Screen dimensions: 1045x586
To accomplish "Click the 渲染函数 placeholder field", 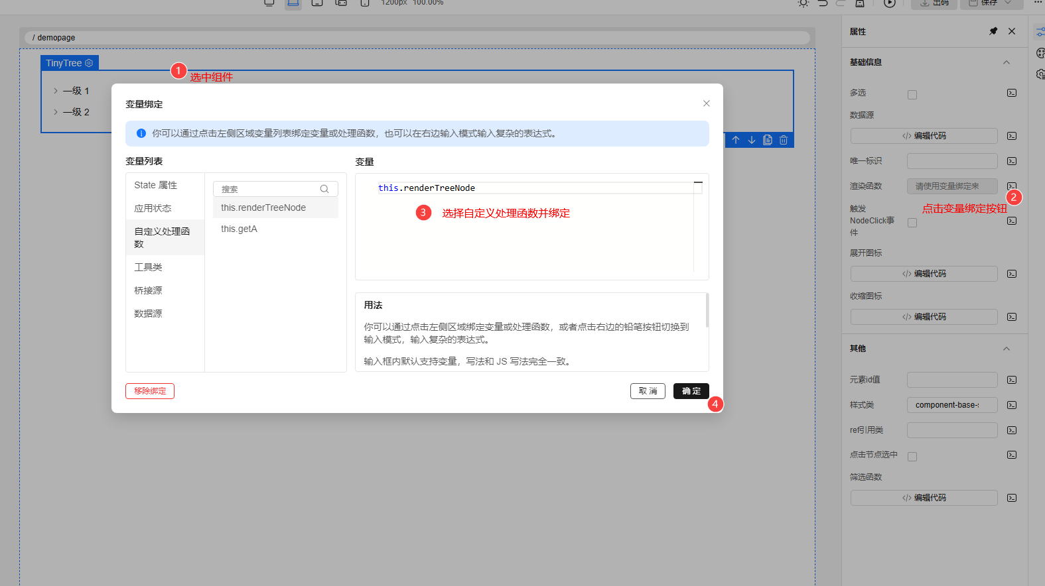I will click(952, 186).
